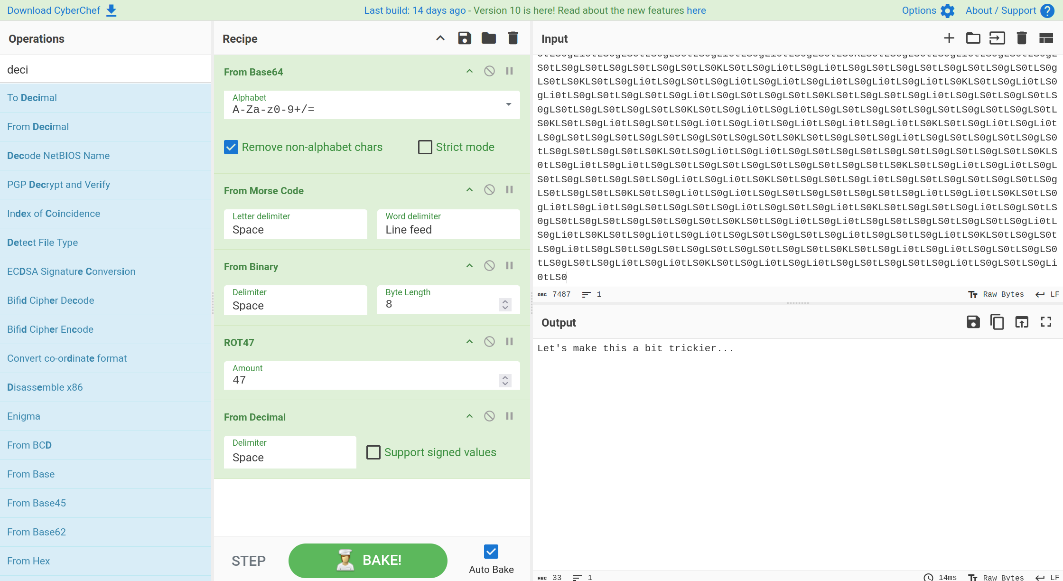Disable the From Binary operation

point(489,266)
